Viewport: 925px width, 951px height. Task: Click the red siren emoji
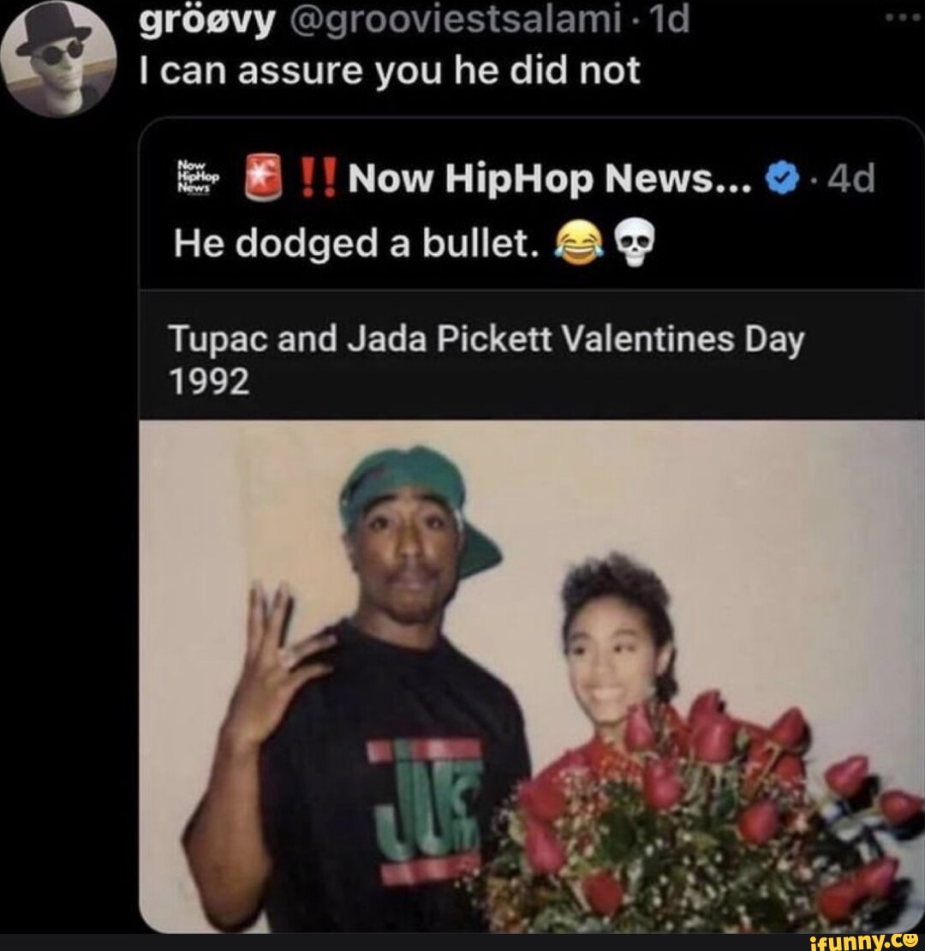pyautogui.click(x=263, y=177)
